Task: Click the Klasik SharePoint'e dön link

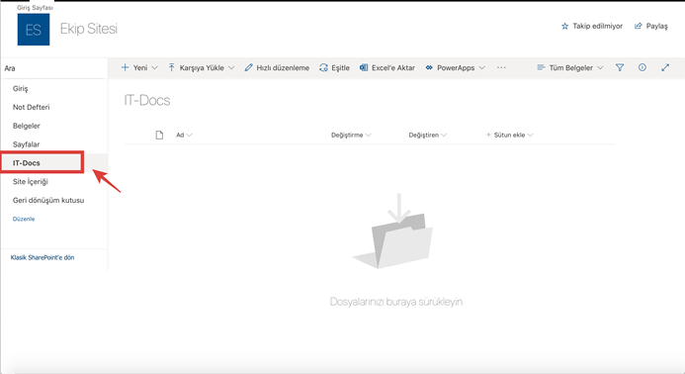Action: [43, 257]
